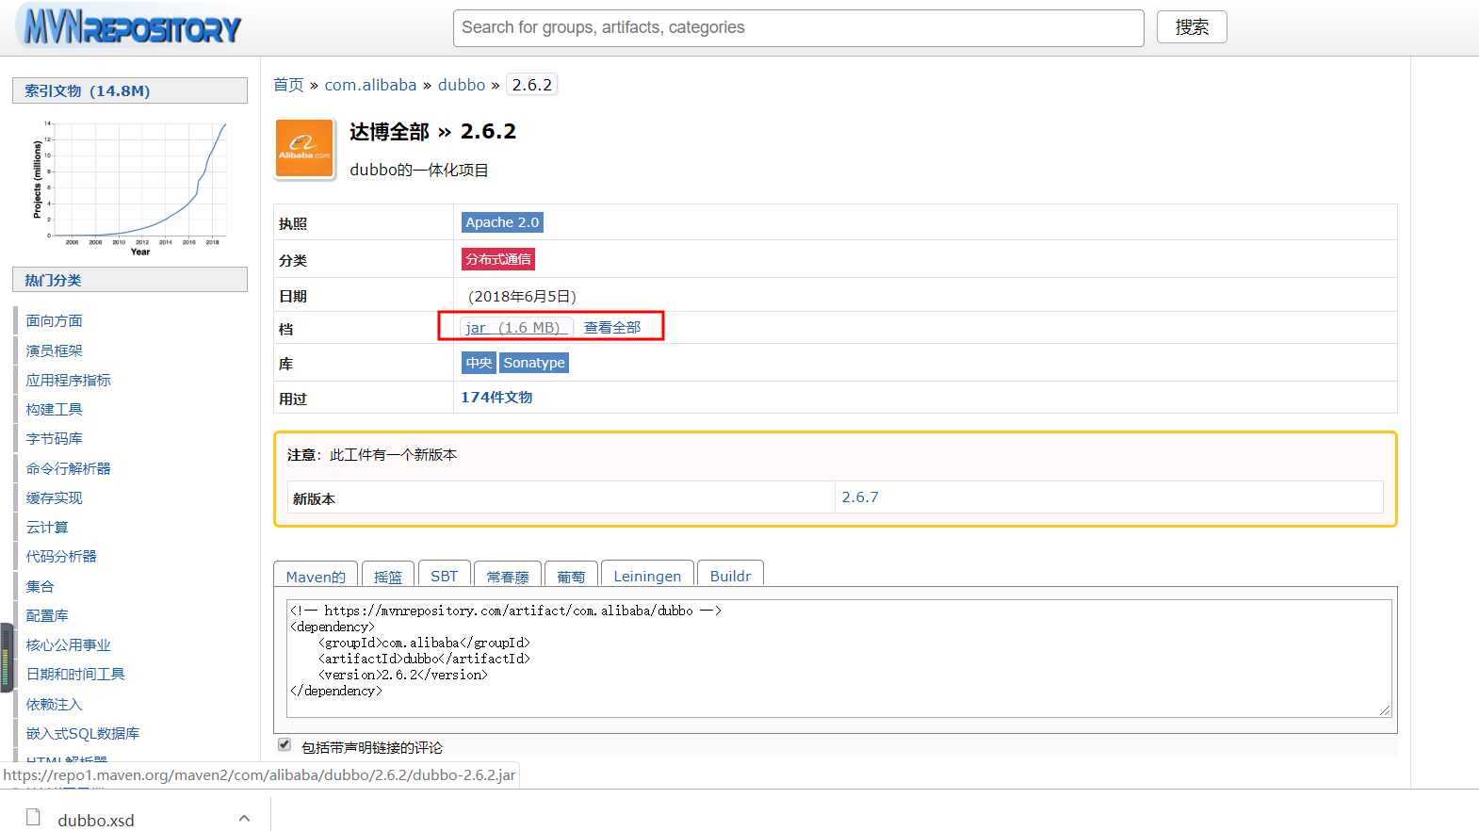Image resolution: width=1479 pixels, height=831 pixels.
Task: Switch to the 摇篮 (Gradle) tab
Action: pyautogui.click(x=388, y=575)
